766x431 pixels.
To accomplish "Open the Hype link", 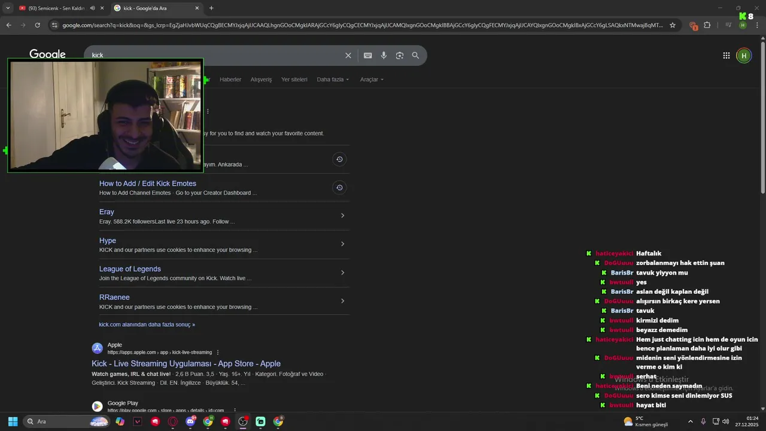I will [x=108, y=241].
